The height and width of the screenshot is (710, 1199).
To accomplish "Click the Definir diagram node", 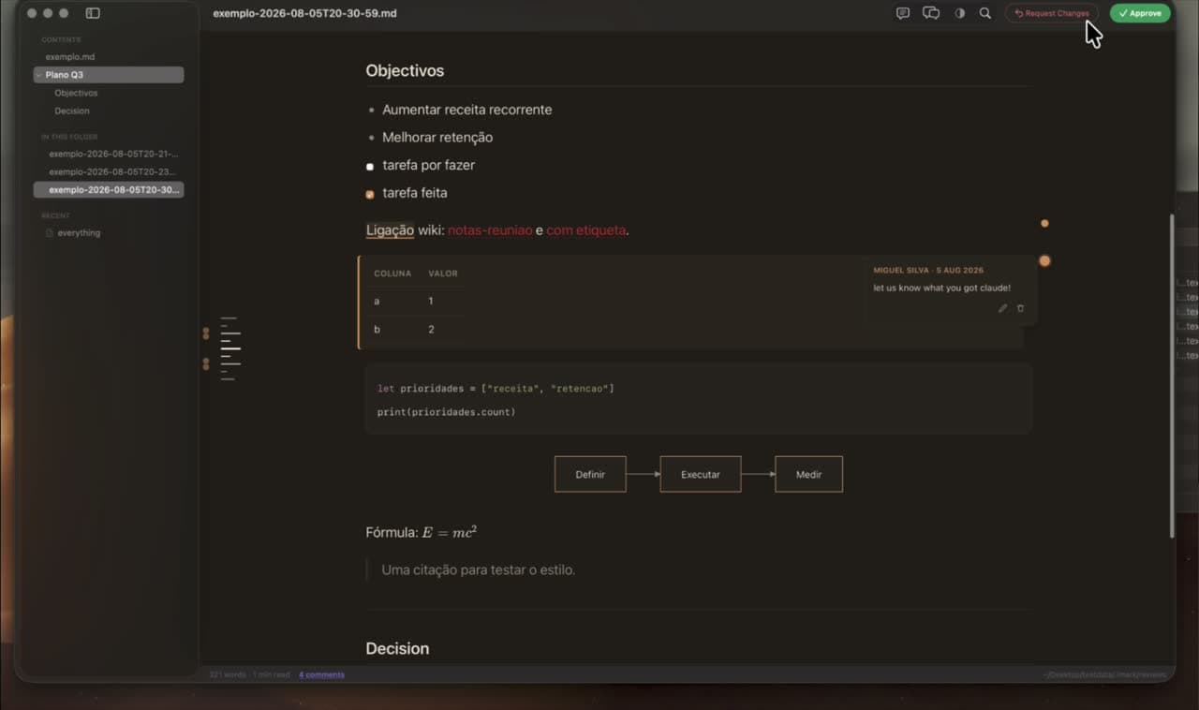I will coord(590,474).
